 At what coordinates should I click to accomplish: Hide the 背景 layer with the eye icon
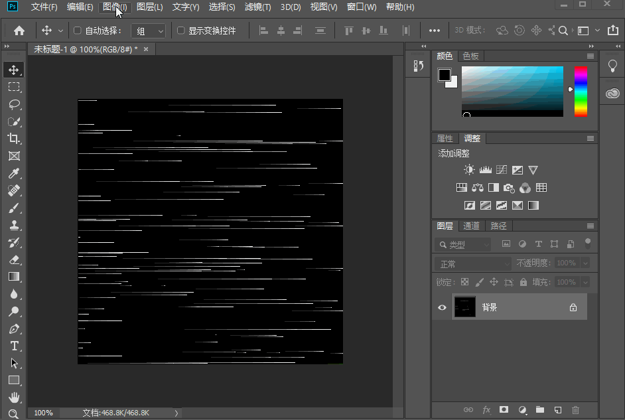[443, 307]
